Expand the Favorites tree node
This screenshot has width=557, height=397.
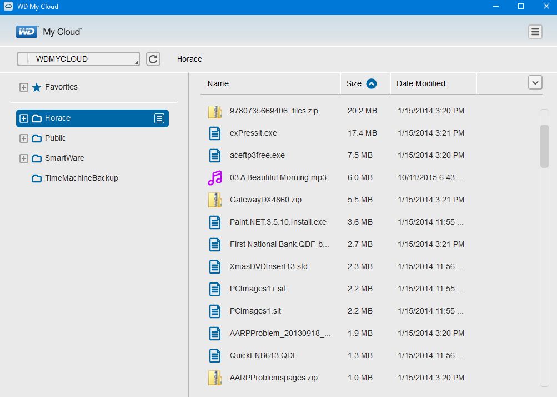click(x=24, y=87)
